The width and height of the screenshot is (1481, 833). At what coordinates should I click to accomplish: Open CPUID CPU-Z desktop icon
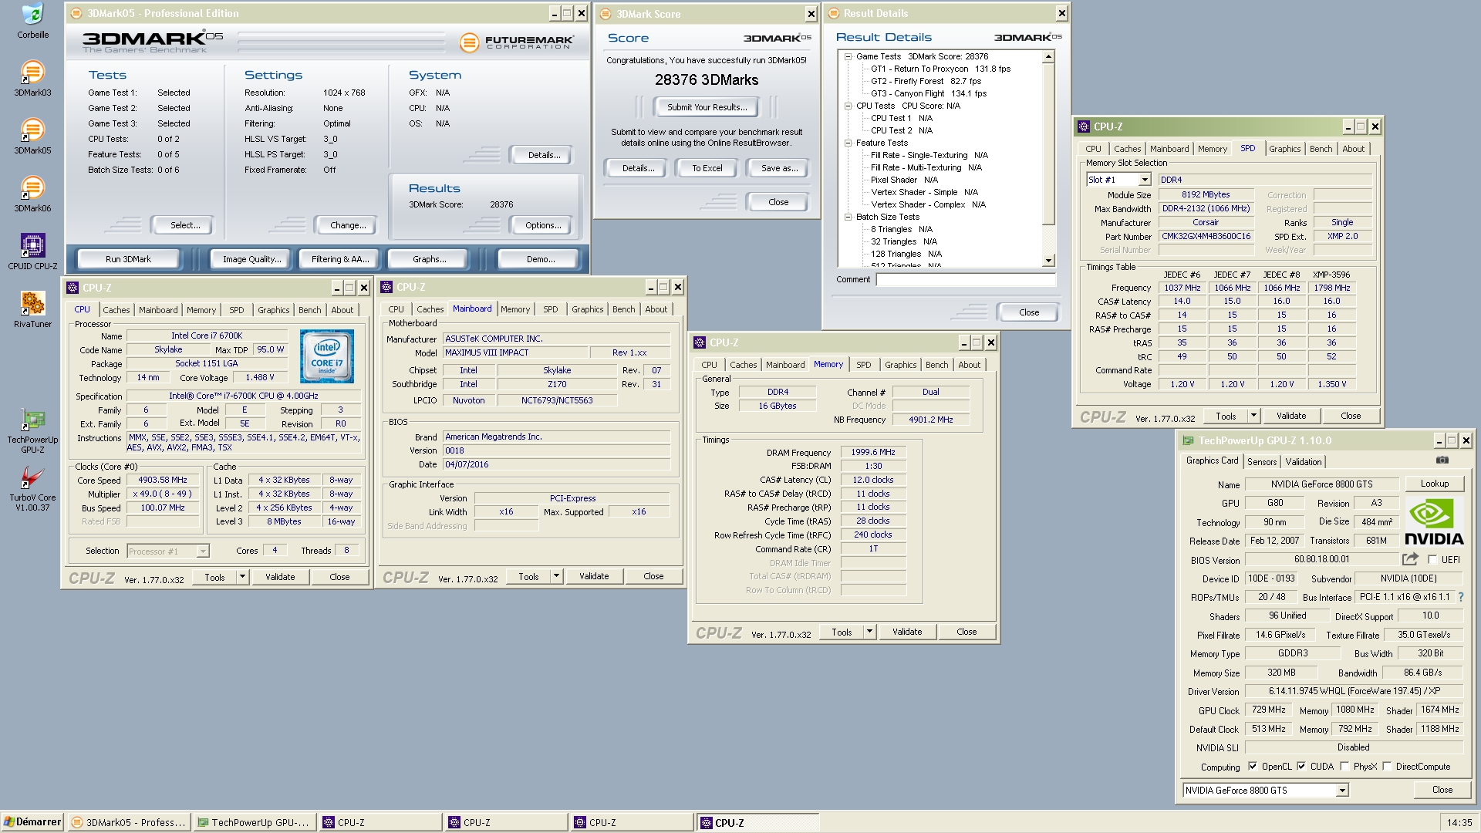32,251
